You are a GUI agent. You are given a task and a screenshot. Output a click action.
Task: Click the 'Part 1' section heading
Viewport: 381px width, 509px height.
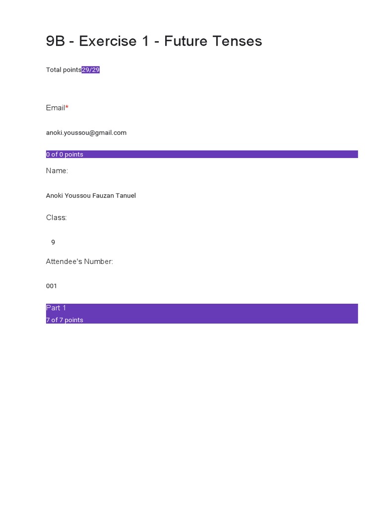click(56, 308)
